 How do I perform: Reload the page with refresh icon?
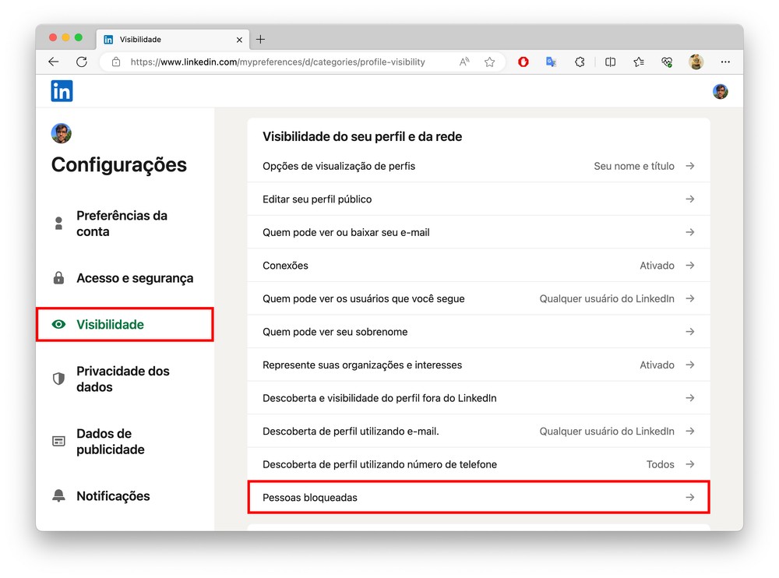point(82,62)
